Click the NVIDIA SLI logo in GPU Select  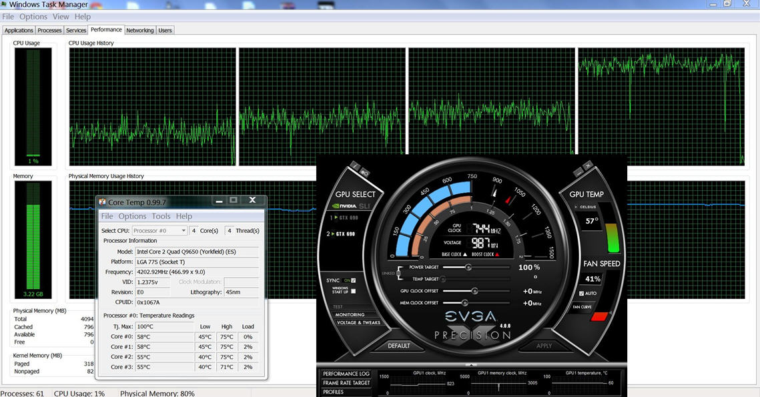(351, 206)
